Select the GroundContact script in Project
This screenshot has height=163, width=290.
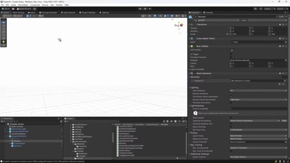tap(126, 136)
